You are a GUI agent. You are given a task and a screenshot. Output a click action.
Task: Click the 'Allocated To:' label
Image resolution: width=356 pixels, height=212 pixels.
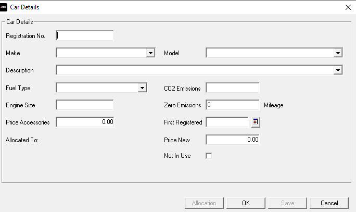click(22, 140)
